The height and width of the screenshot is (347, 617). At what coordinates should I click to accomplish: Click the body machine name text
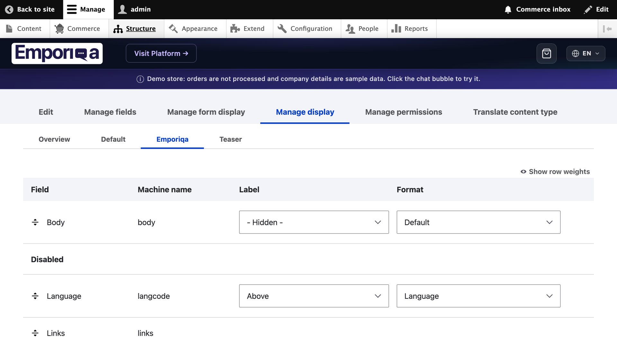pyautogui.click(x=146, y=222)
